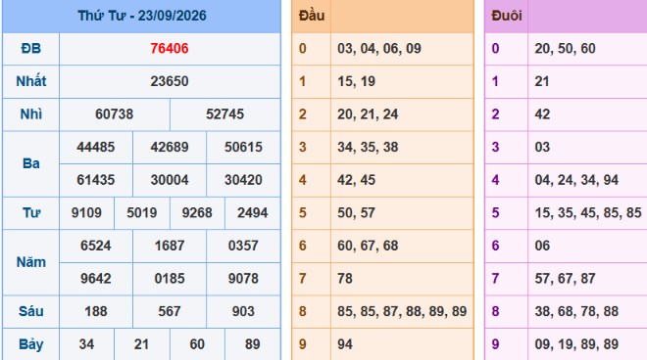The height and width of the screenshot is (360, 647).
Task: Click the Năm prize number 6524
Action: tap(96, 246)
